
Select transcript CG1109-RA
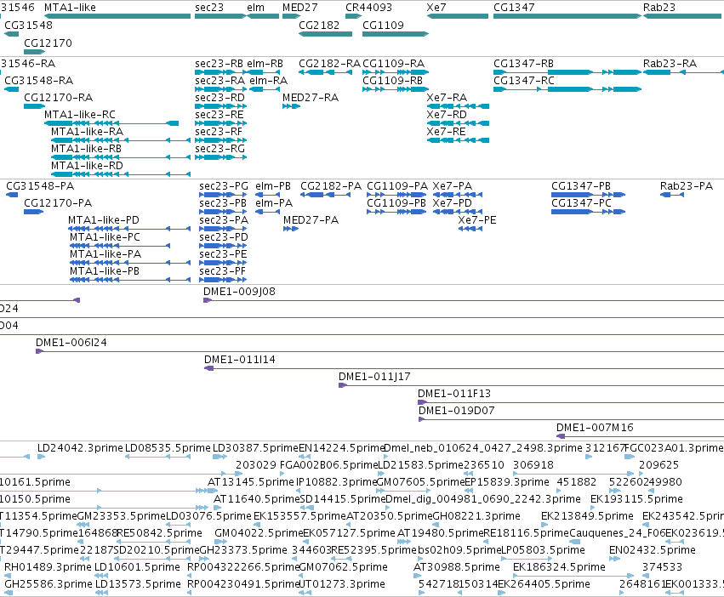pyautogui.click(x=396, y=72)
